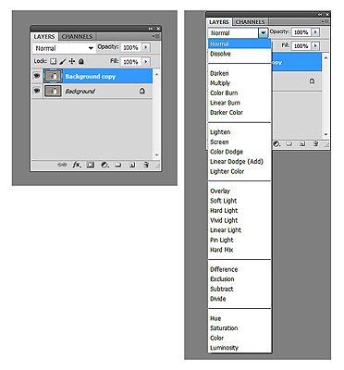344x370 pixels.
Task: Create new group in right panel
Action: [289, 144]
